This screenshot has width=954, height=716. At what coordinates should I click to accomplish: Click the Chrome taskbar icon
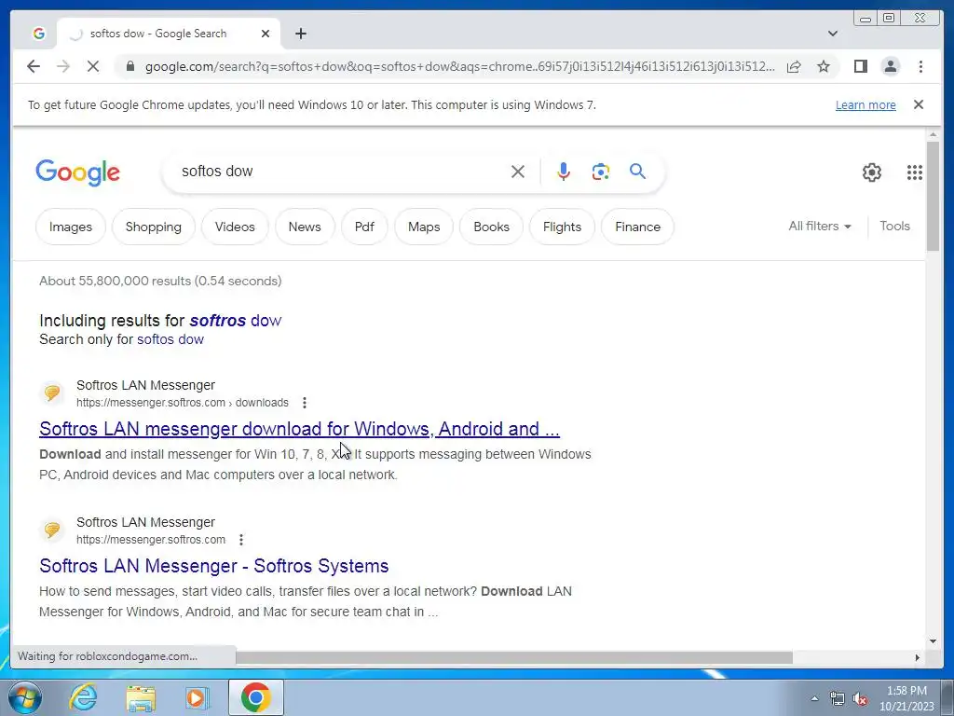coord(255,697)
